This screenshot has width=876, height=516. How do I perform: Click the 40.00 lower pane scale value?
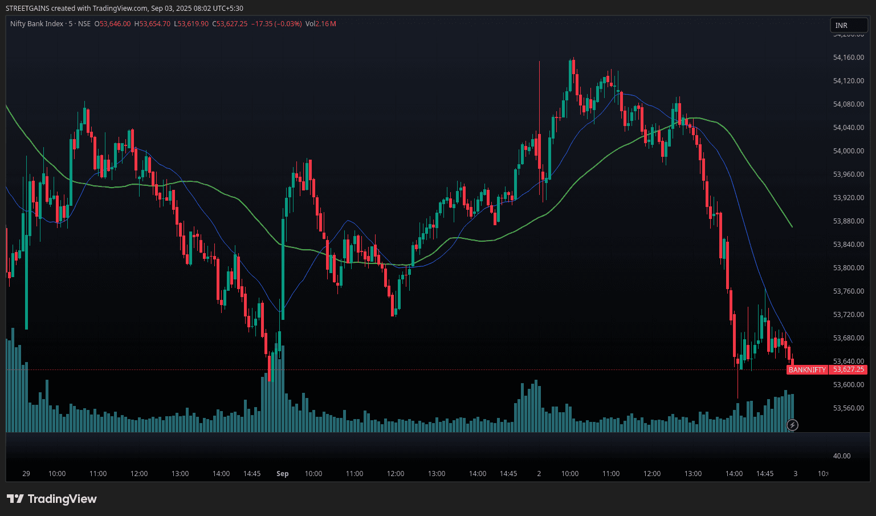[842, 456]
